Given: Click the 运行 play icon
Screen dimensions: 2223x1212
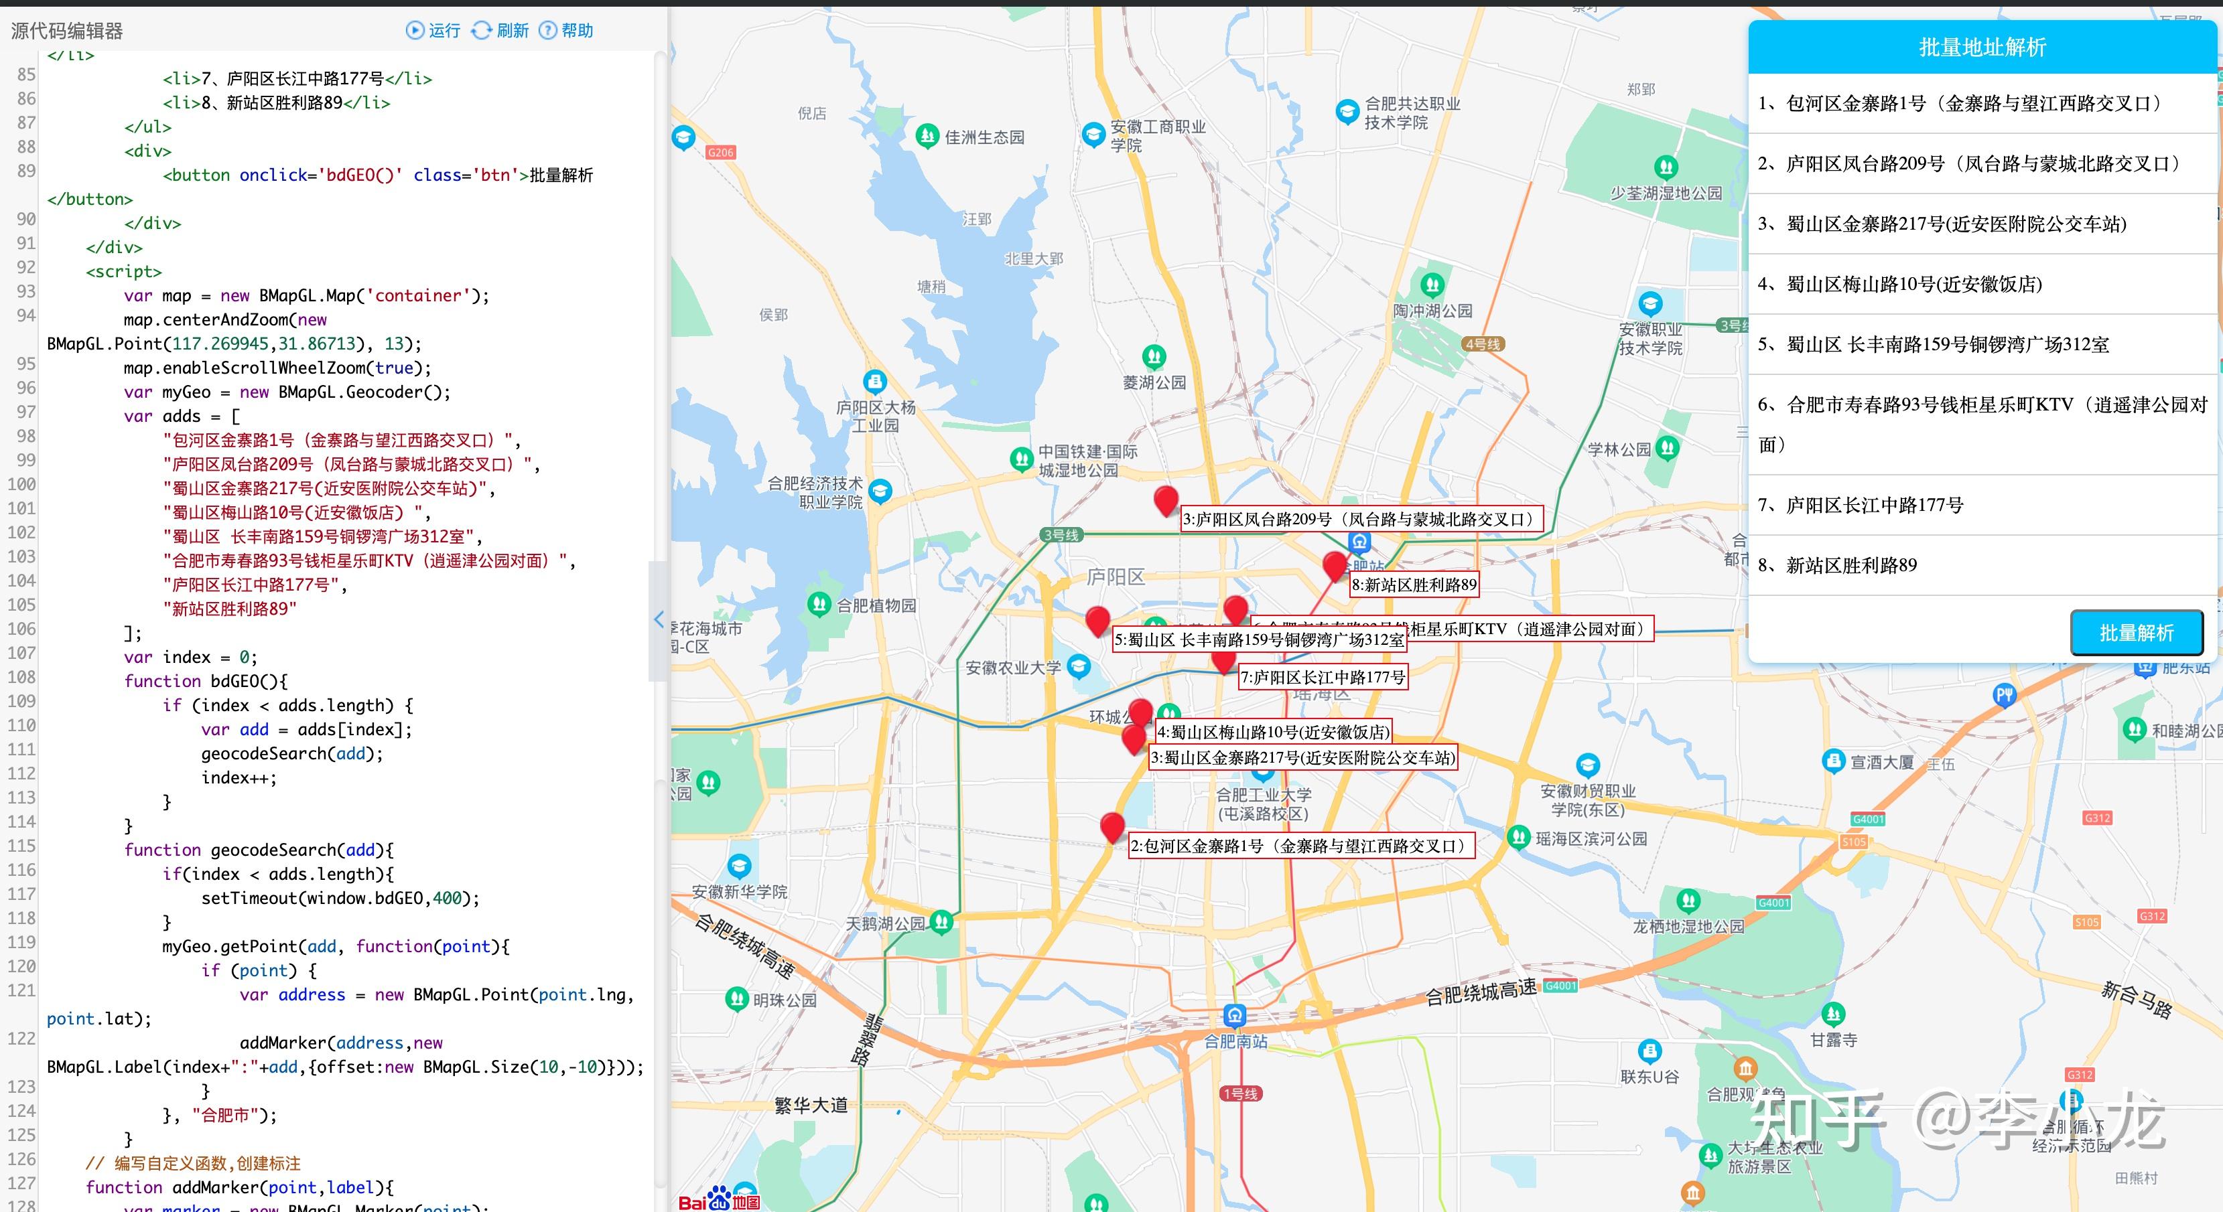Looking at the screenshot, I should pos(415,31).
